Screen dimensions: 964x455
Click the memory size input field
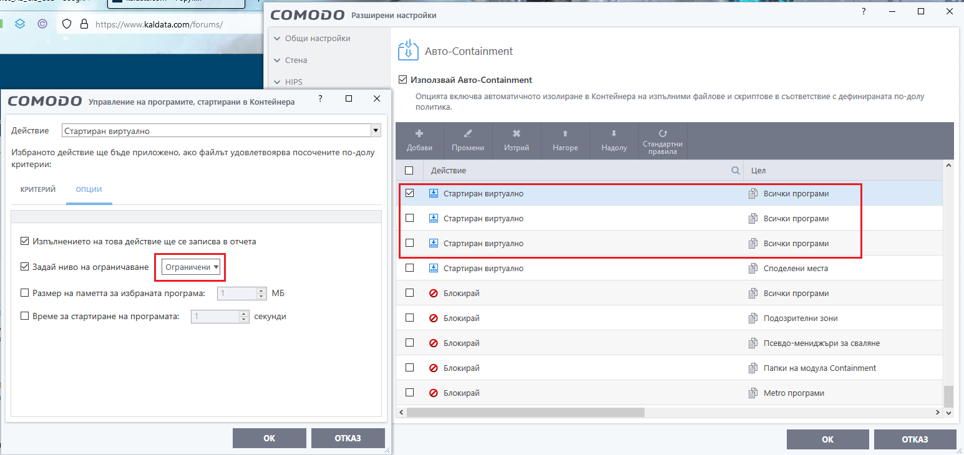[237, 293]
